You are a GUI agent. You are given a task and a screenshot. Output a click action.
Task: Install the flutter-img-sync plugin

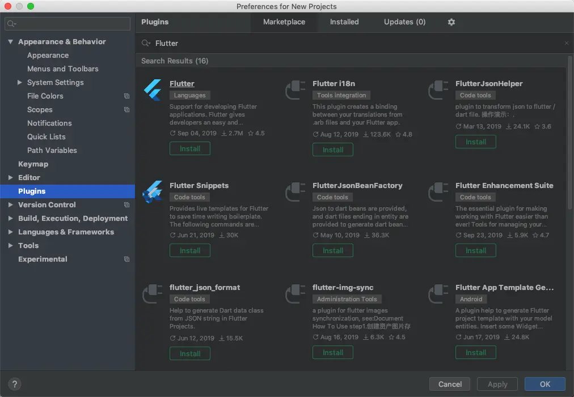coord(333,353)
